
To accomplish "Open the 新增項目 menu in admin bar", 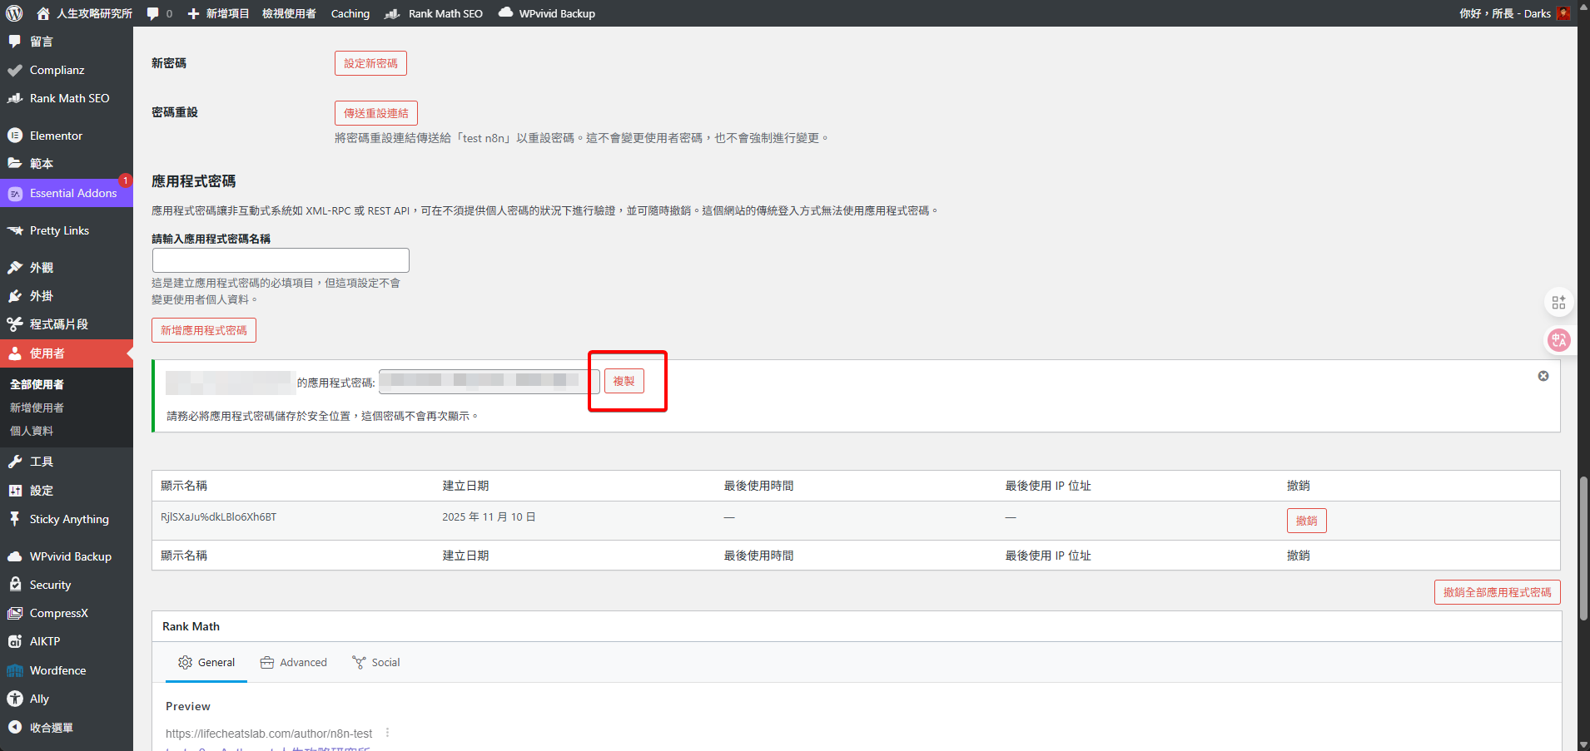I will coord(218,12).
